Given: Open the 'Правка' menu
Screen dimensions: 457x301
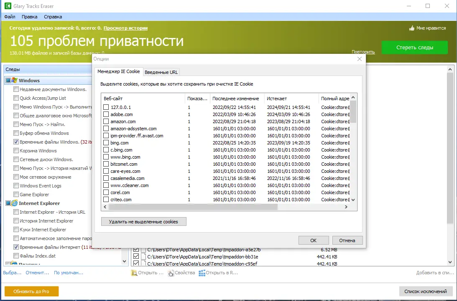Looking at the screenshot, I should point(29,17).
